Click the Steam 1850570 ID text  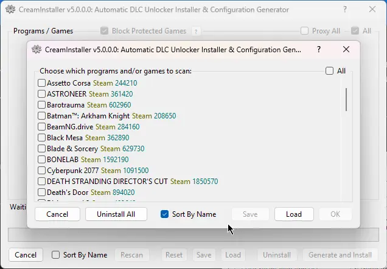pyautogui.click(x=194, y=182)
